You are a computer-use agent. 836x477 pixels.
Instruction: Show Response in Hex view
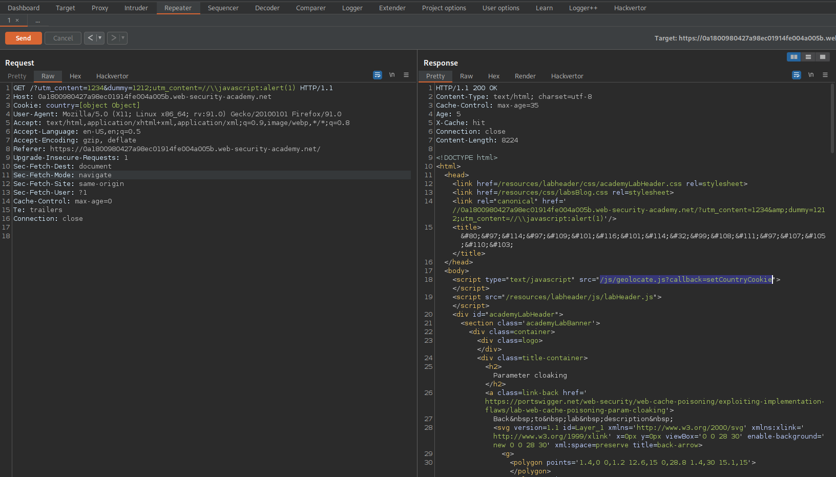(494, 76)
